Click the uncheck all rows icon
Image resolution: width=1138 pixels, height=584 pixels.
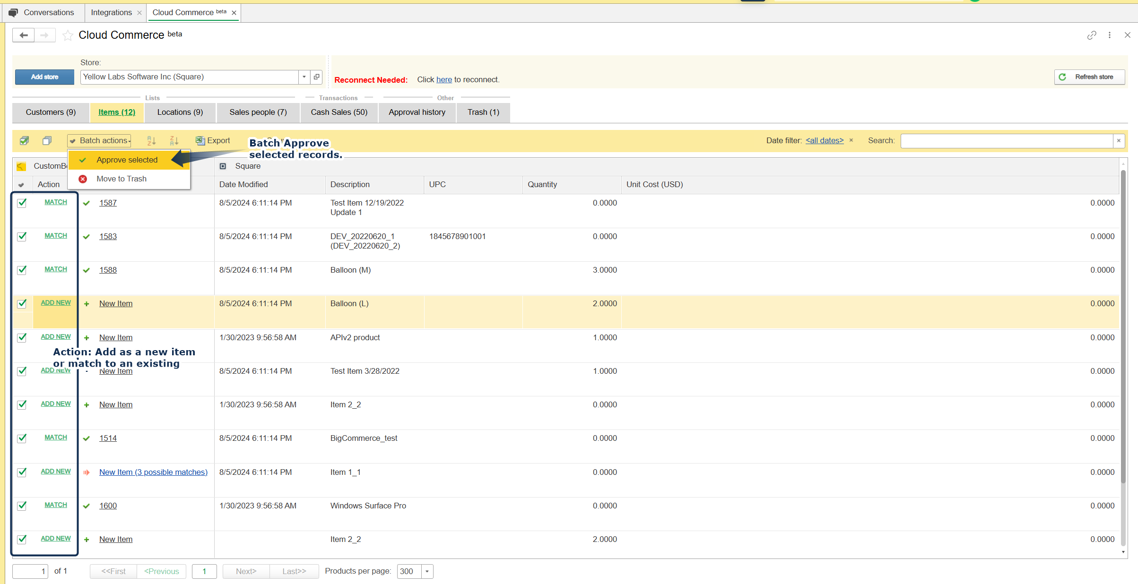pyautogui.click(x=47, y=140)
